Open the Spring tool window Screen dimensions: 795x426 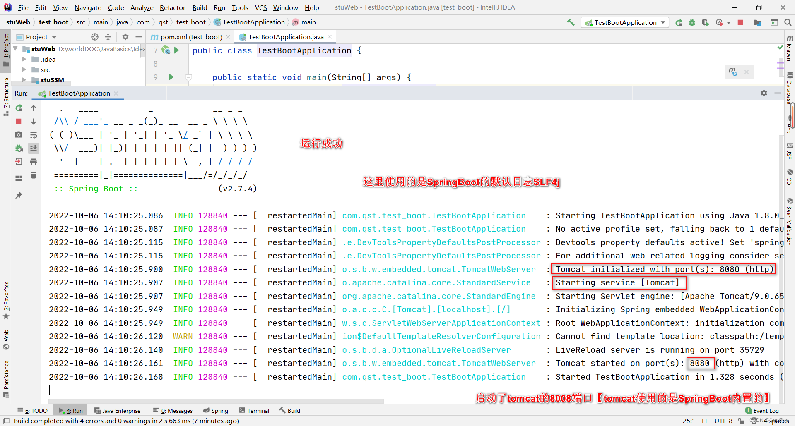coord(216,411)
